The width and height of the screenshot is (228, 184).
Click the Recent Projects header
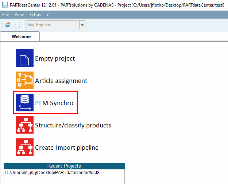64,166
